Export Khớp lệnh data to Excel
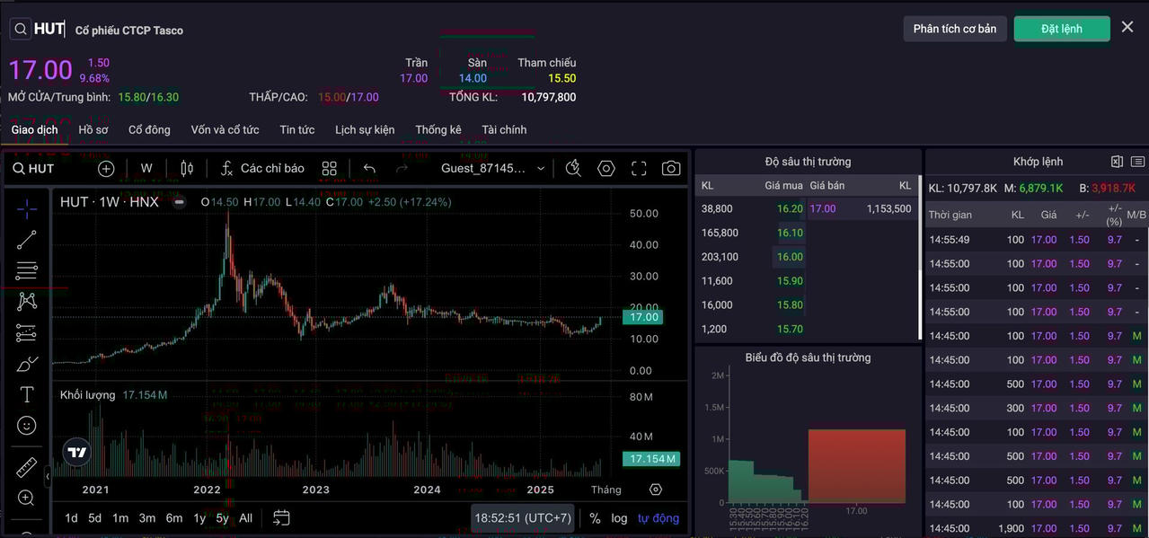Viewport: 1149px width, 538px height. point(1117,162)
